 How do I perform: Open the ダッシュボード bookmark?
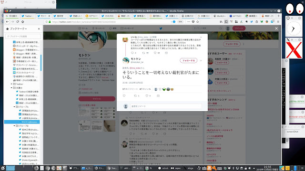tap(26, 46)
